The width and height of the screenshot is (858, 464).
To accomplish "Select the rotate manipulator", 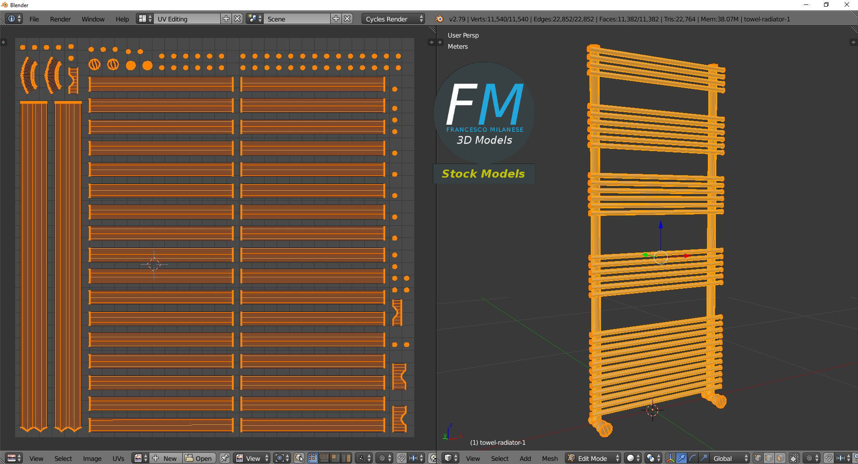I will (693, 458).
